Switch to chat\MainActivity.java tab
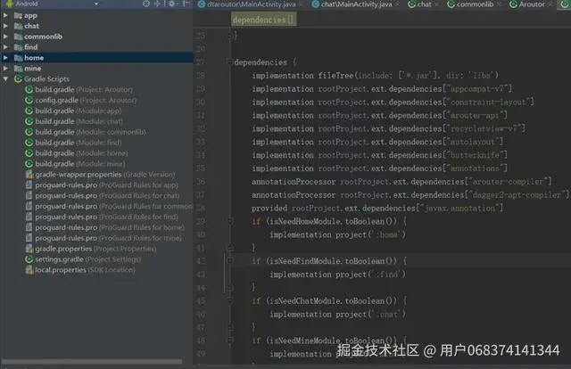This screenshot has height=369, width=571. [357, 4]
